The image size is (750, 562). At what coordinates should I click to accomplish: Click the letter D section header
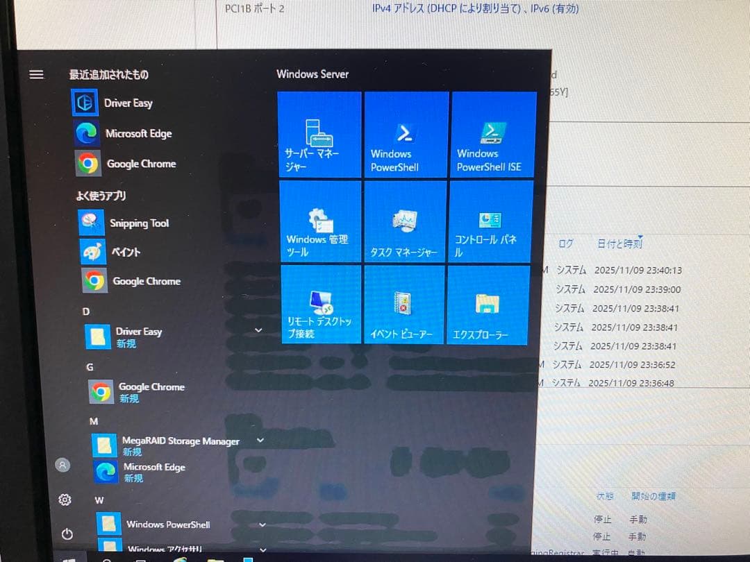(86, 312)
